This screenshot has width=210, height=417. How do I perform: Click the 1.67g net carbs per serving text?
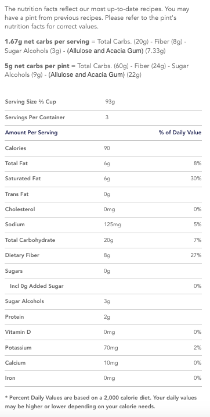pos(47,41)
